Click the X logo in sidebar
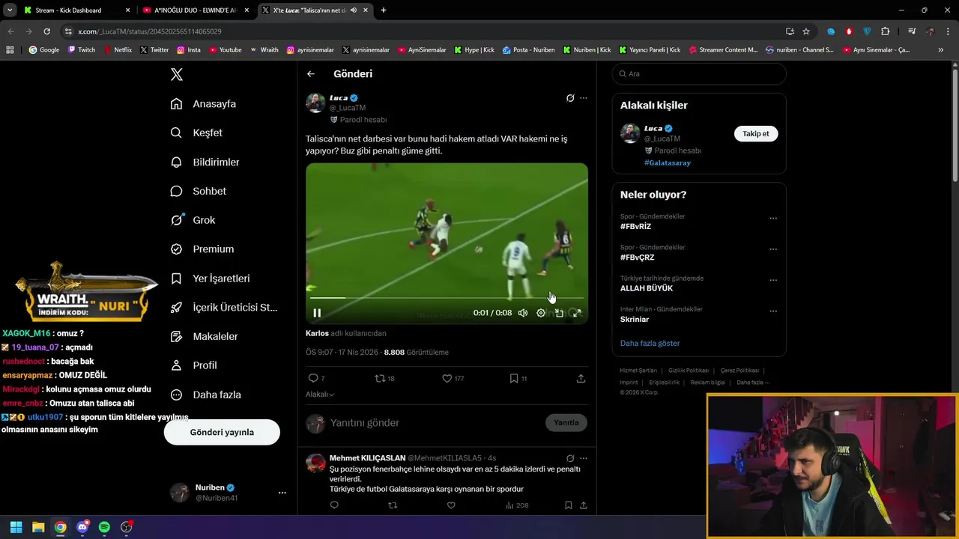 (177, 74)
